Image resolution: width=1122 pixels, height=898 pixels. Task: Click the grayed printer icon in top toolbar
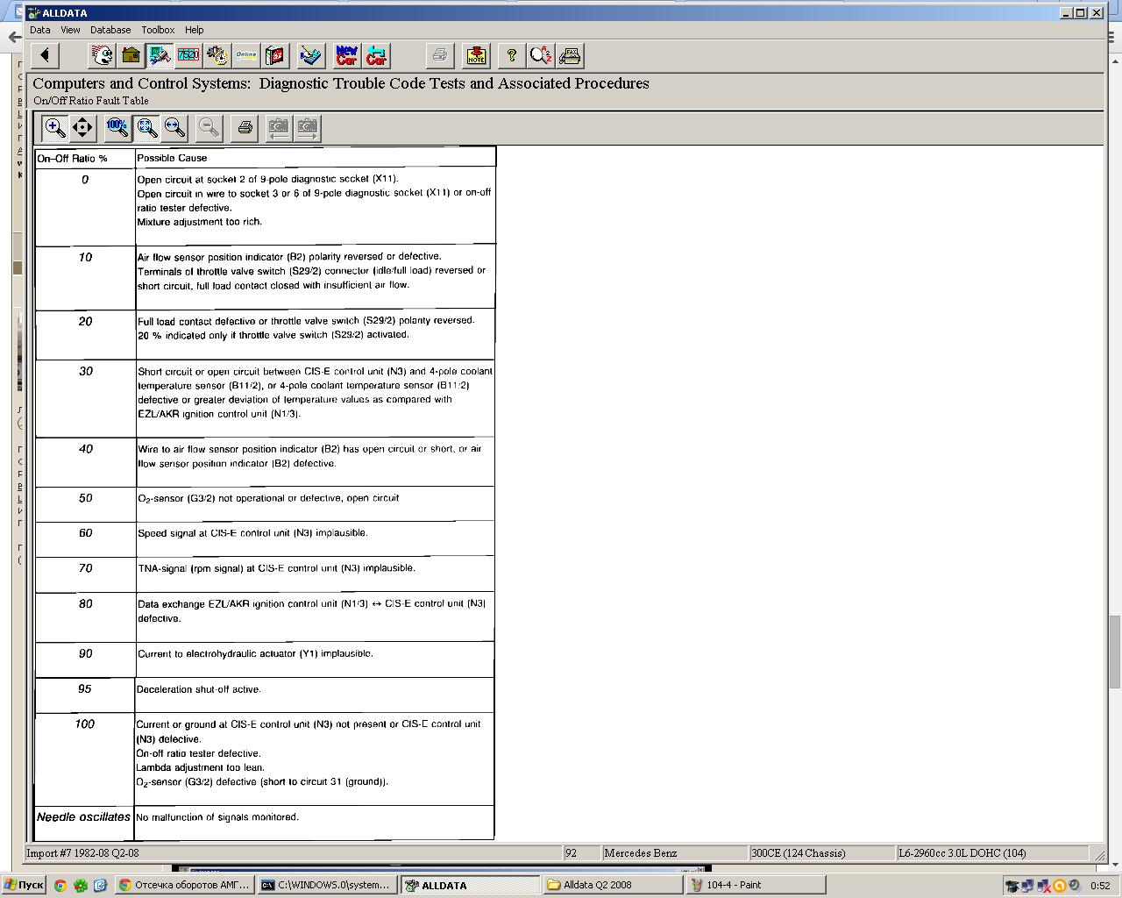point(440,55)
